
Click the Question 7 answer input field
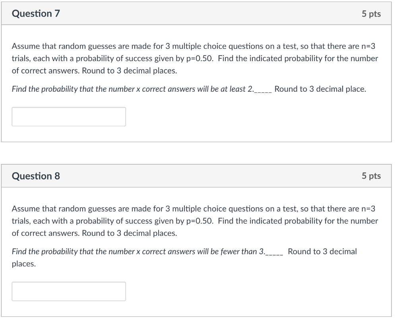(x=69, y=116)
